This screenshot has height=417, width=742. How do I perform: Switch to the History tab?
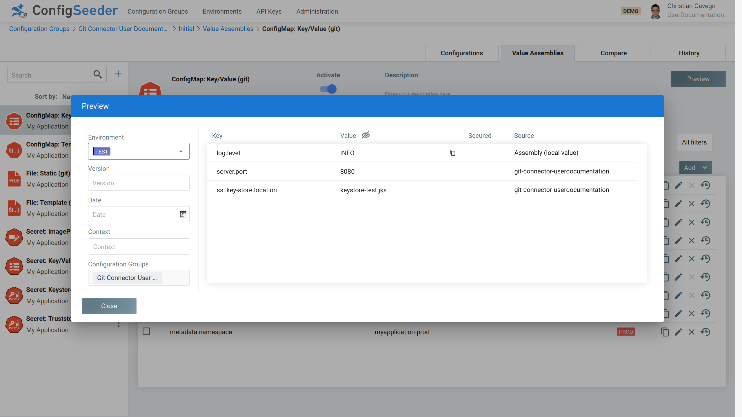point(689,53)
